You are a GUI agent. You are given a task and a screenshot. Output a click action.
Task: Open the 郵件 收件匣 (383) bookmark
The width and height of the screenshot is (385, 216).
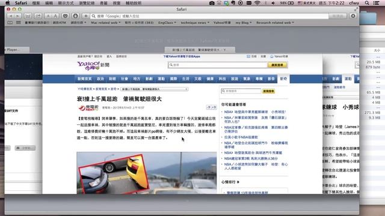(x=139, y=23)
